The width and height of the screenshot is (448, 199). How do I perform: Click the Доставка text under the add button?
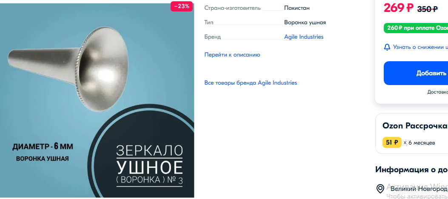(437, 92)
